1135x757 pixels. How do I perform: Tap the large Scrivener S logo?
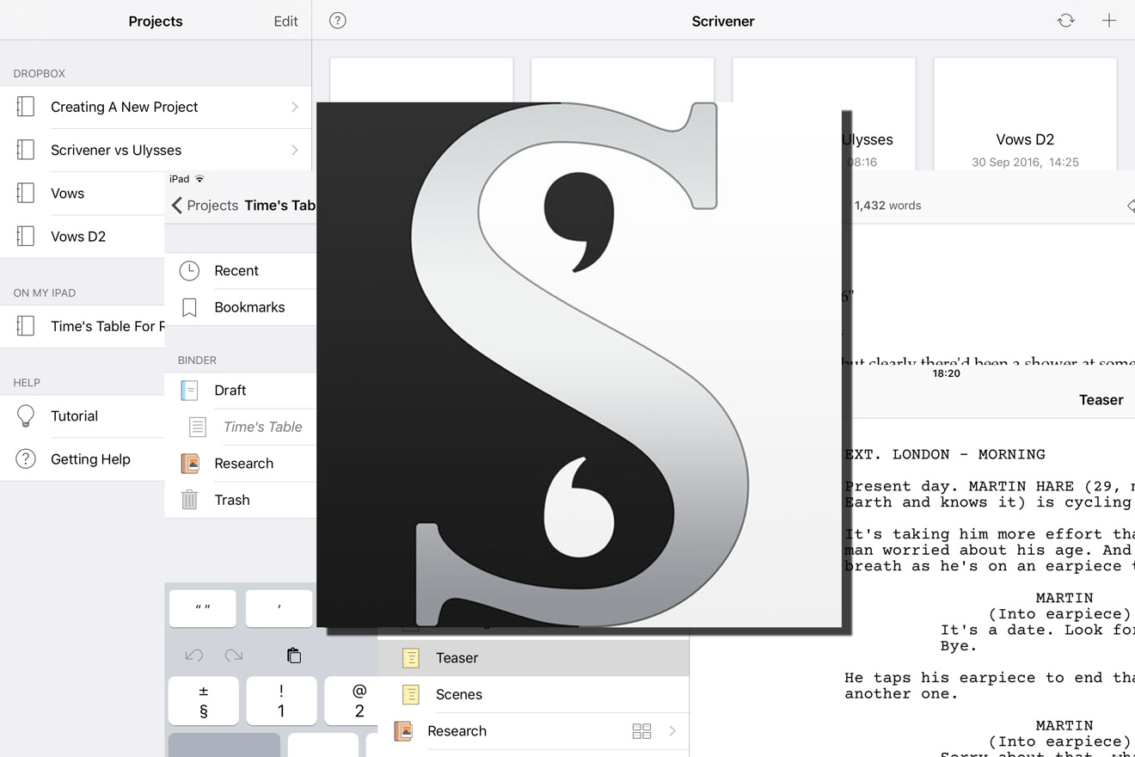click(580, 366)
